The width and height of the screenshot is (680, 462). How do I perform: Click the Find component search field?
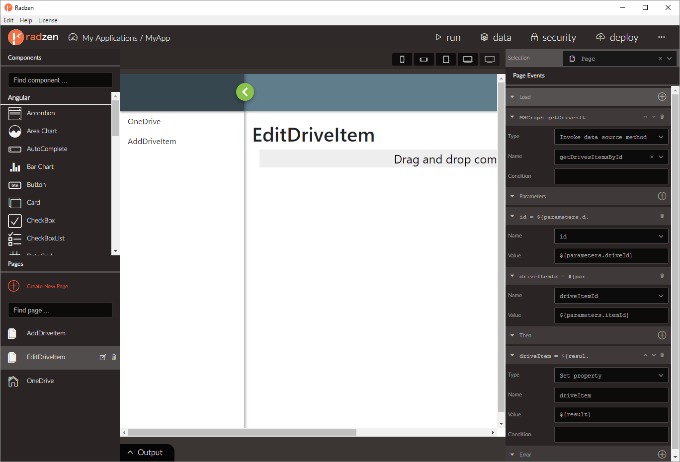point(60,80)
